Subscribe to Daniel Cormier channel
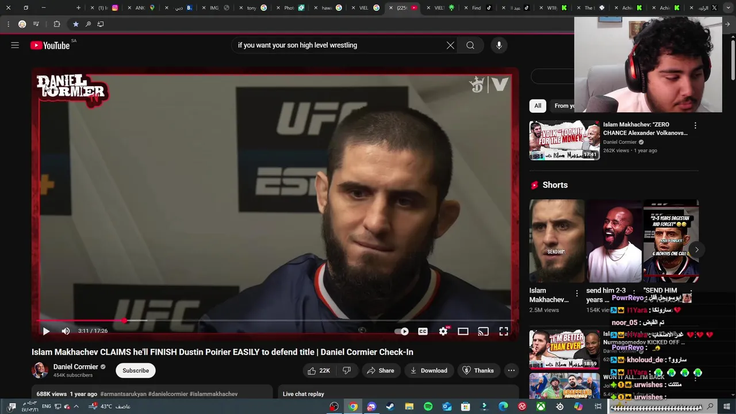Image resolution: width=736 pixels, height=414 pixels. pyautogui.click(x=136, y=371)
